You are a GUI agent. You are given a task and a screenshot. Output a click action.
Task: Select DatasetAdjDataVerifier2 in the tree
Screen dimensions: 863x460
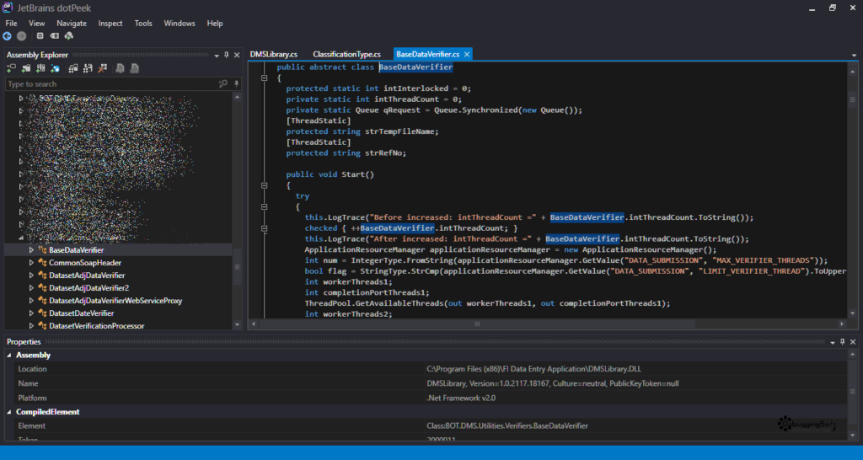tap(88, 288)
